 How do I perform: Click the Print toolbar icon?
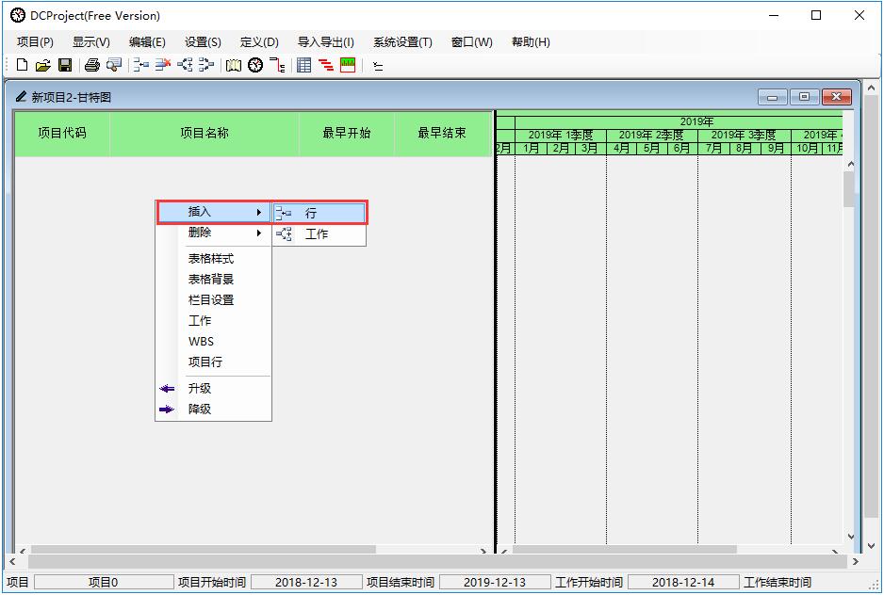pyautogui.click(x=91, y=64)
